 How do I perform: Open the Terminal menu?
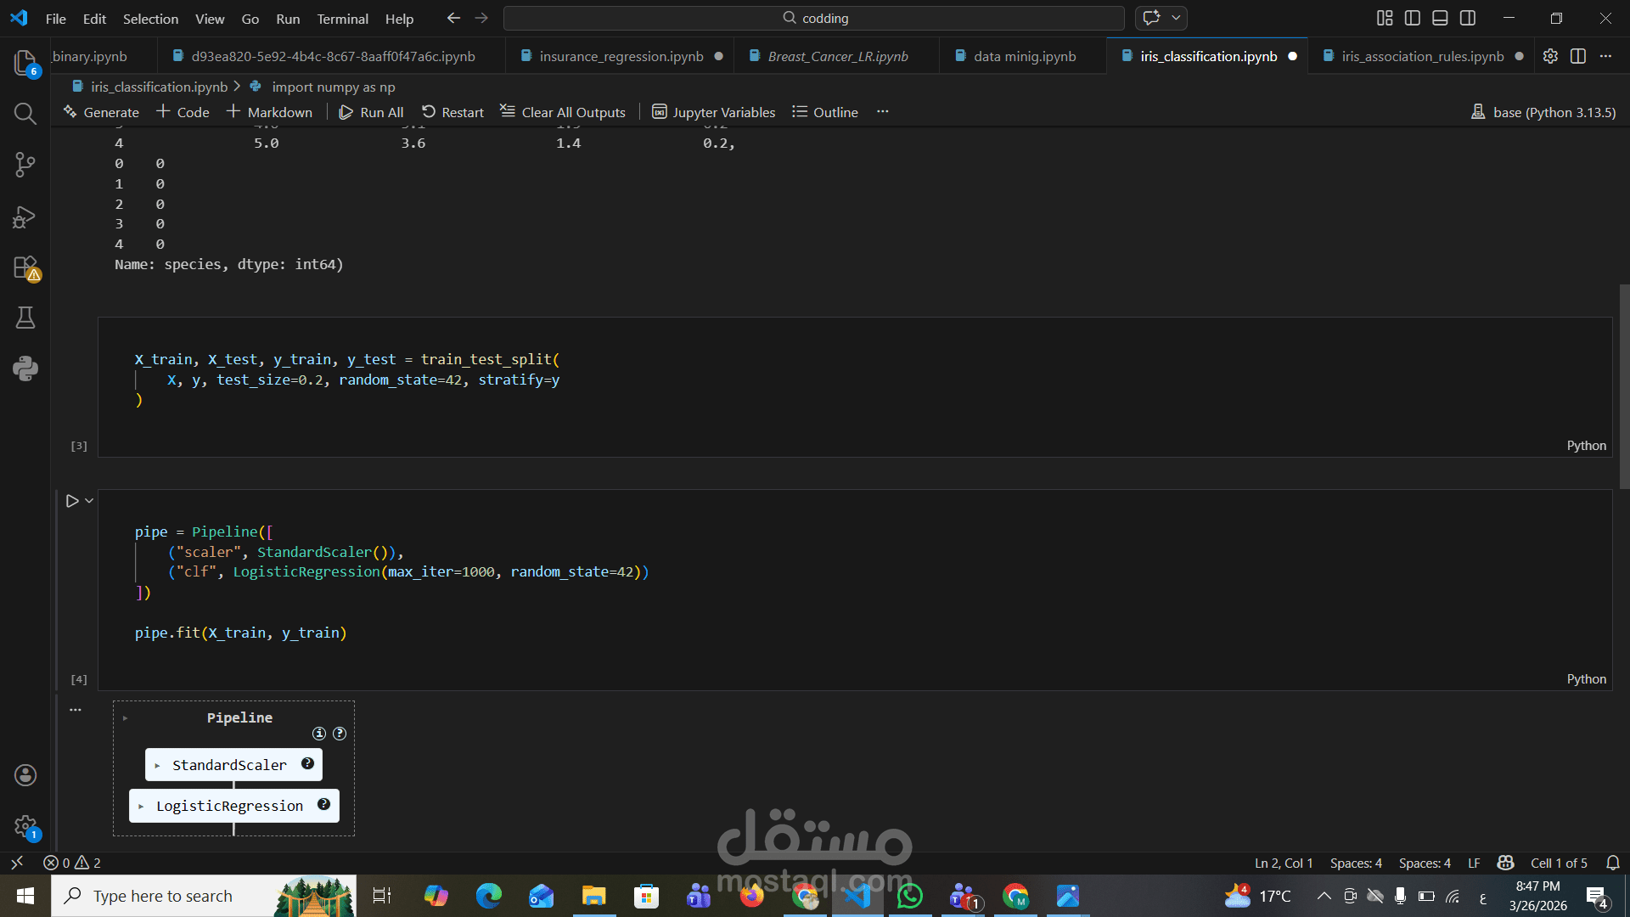point(342,18)
